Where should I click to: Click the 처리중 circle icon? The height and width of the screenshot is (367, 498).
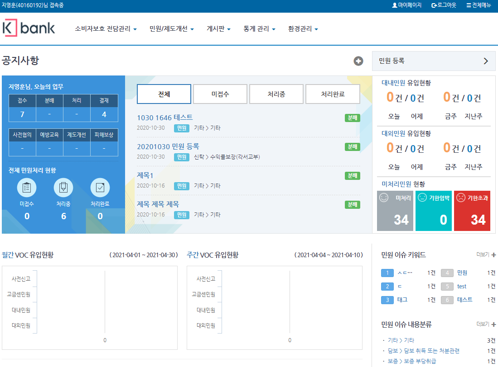click(63, 188)
